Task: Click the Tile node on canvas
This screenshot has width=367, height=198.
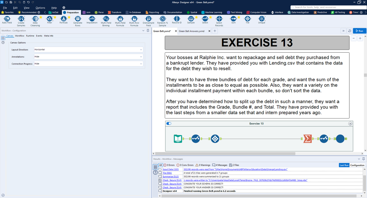Action: 215,139
